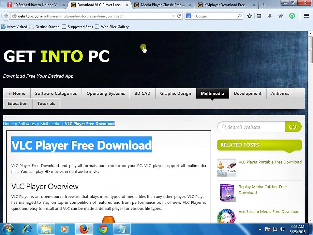Open the search engine selector dropdown
Screen dimensions: 313x235
click(x=190, y=16)
